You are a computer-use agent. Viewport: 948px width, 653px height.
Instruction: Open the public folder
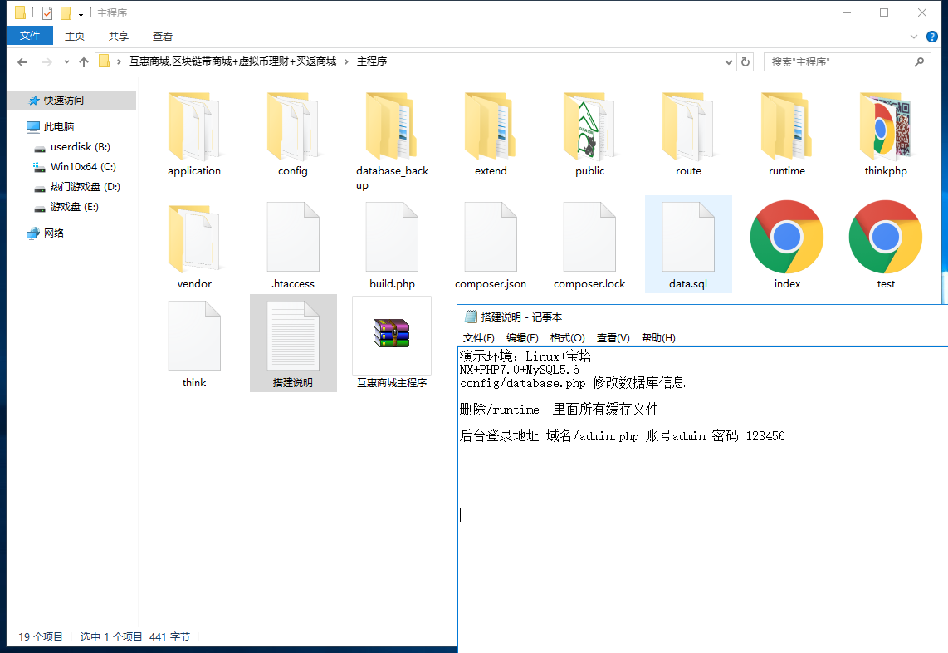[589, 133]
